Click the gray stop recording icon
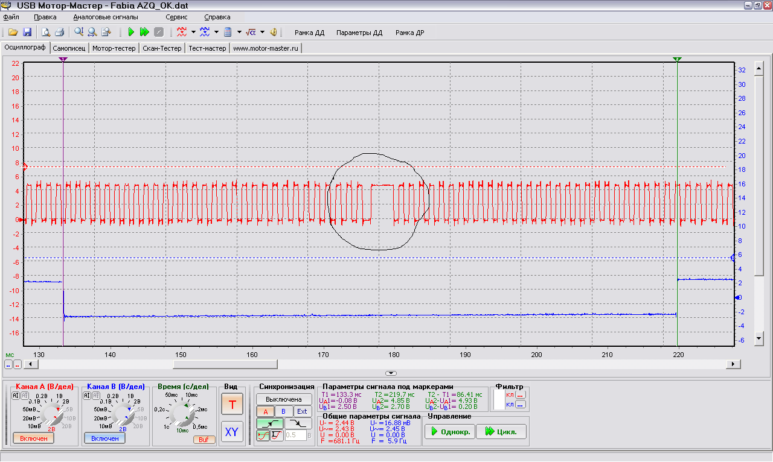 click(x=159, y=33)
